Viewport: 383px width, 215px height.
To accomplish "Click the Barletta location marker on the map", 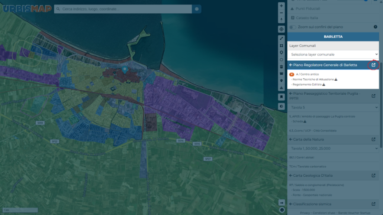I will (125, 69).
